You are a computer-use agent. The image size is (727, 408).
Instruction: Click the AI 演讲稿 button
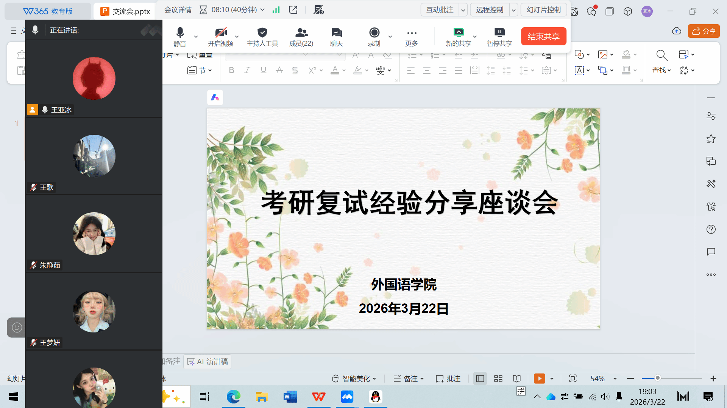(x=207, y=362)
